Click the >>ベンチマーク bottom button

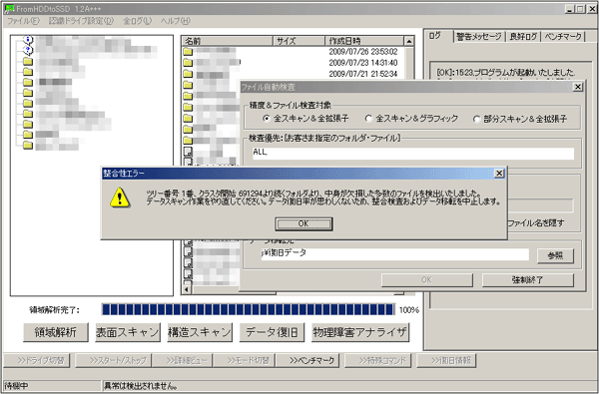coord(307,360)
